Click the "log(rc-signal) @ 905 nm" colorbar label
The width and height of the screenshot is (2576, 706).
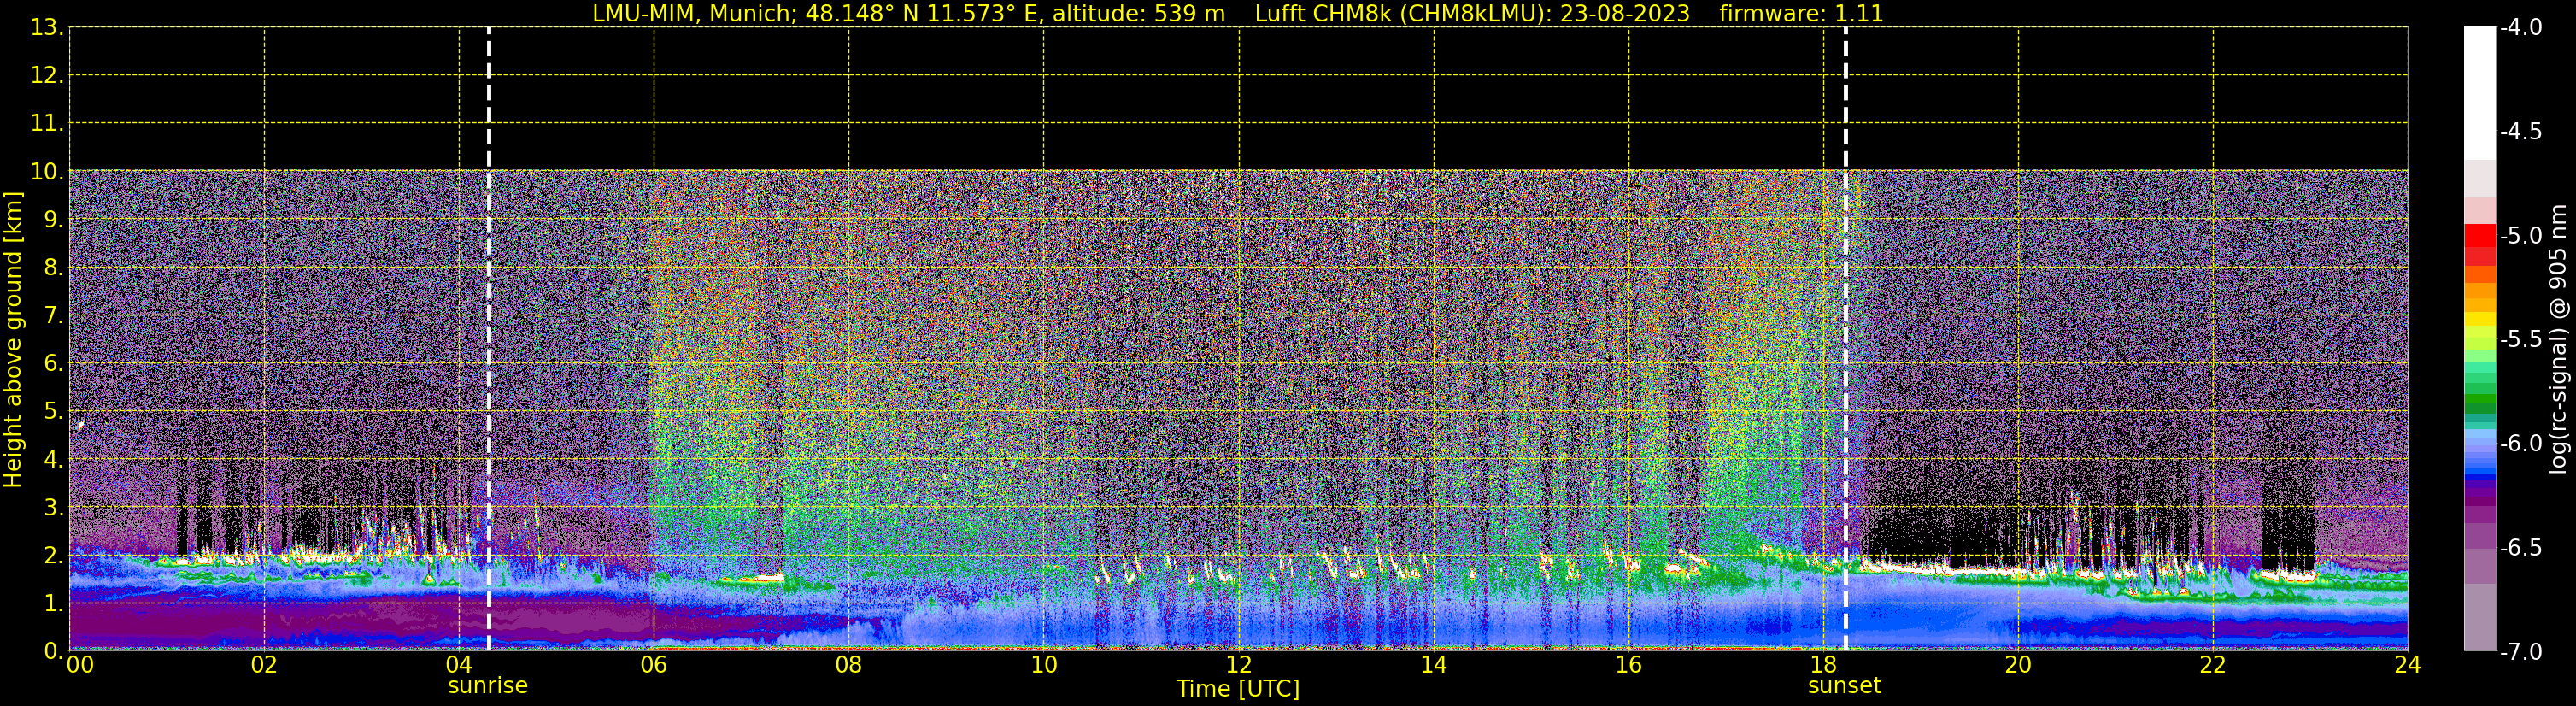pos(2558,339)
